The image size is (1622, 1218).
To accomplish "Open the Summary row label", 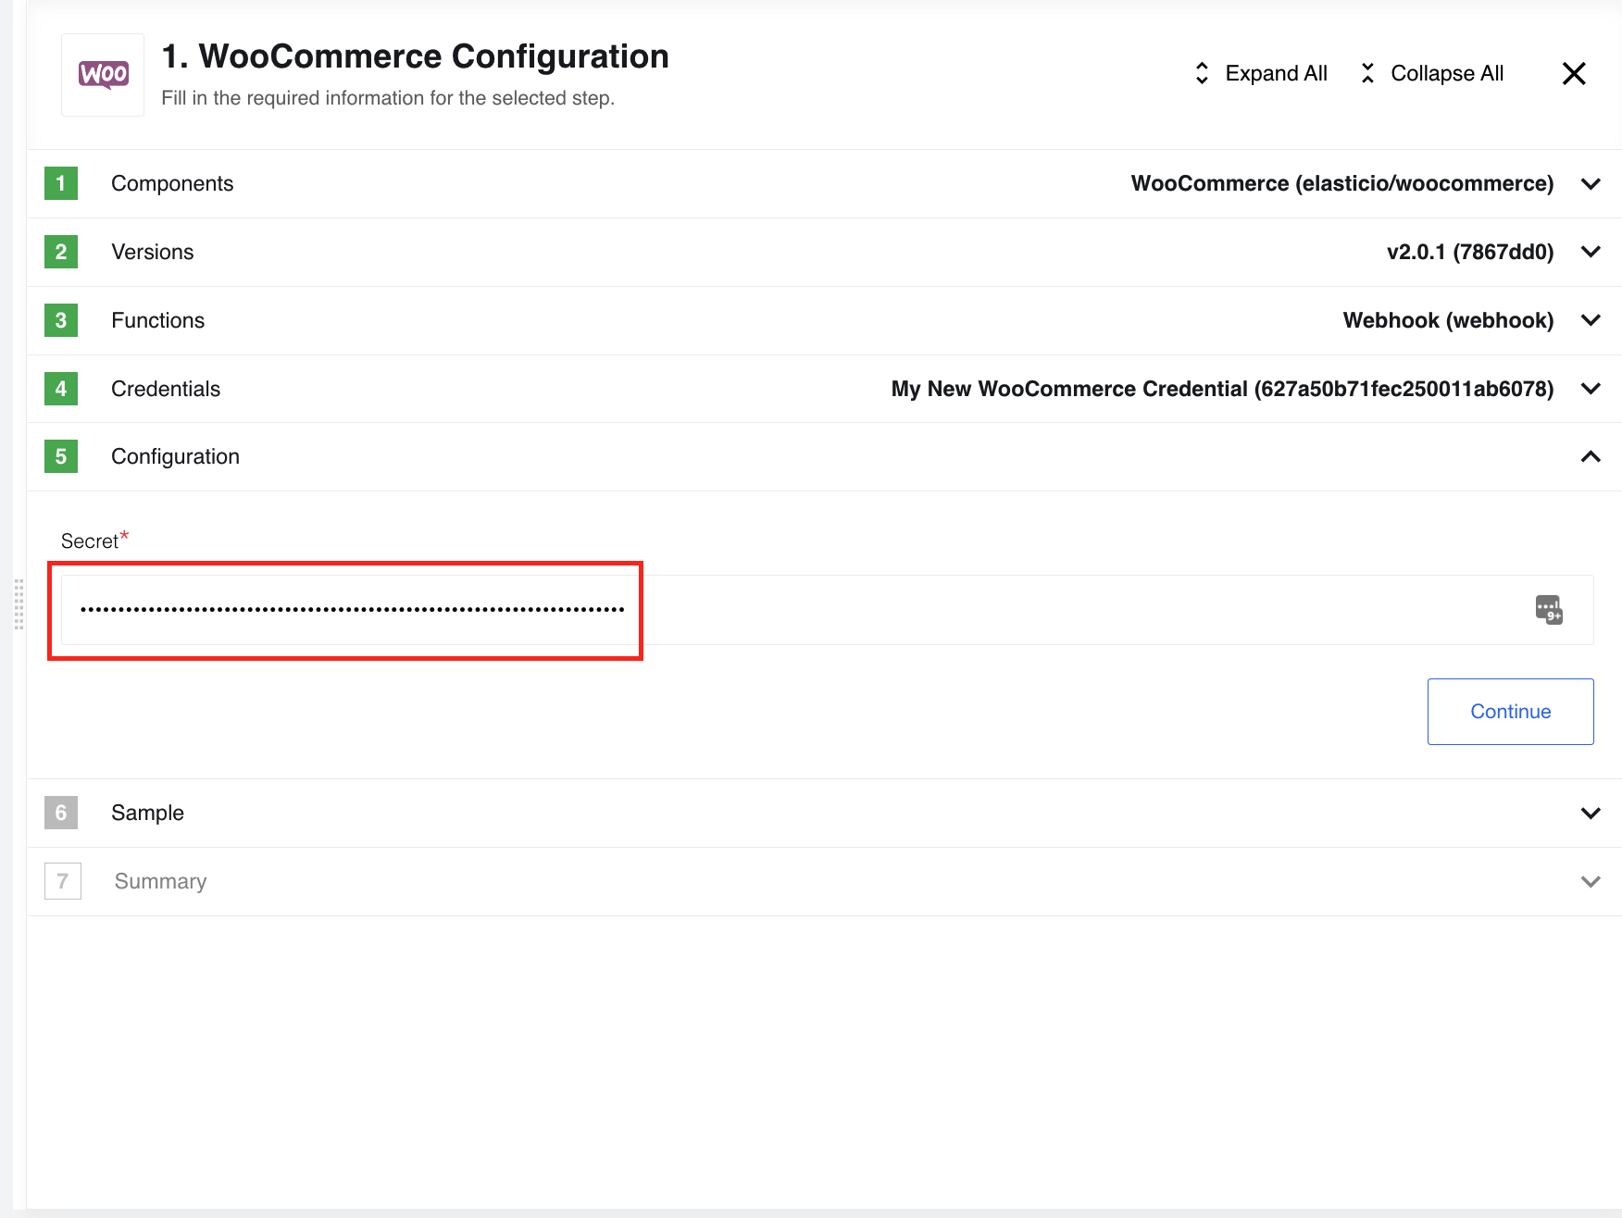I will click(160, 881).
